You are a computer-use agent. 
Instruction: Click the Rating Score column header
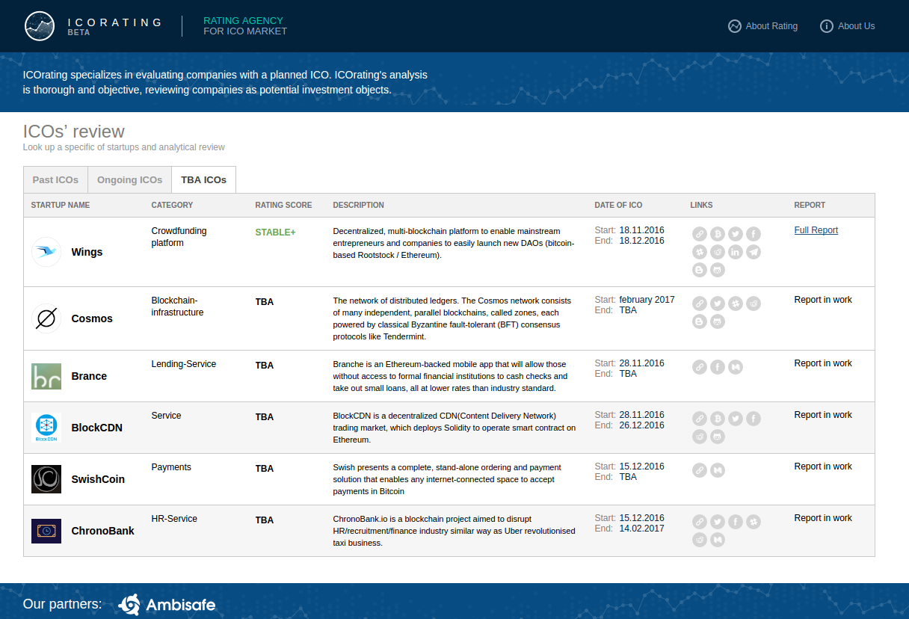(x=283, y=205)
